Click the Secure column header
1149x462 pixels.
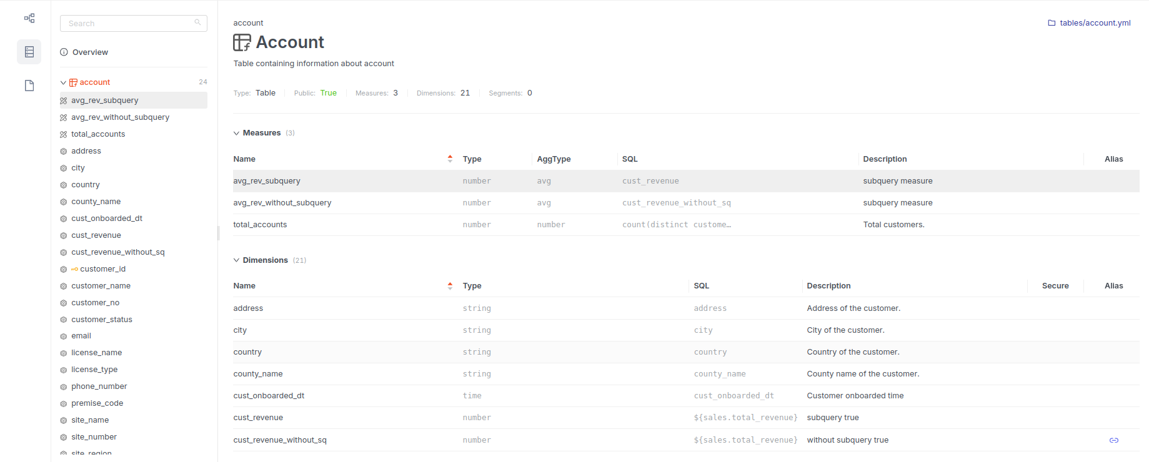1055,286
